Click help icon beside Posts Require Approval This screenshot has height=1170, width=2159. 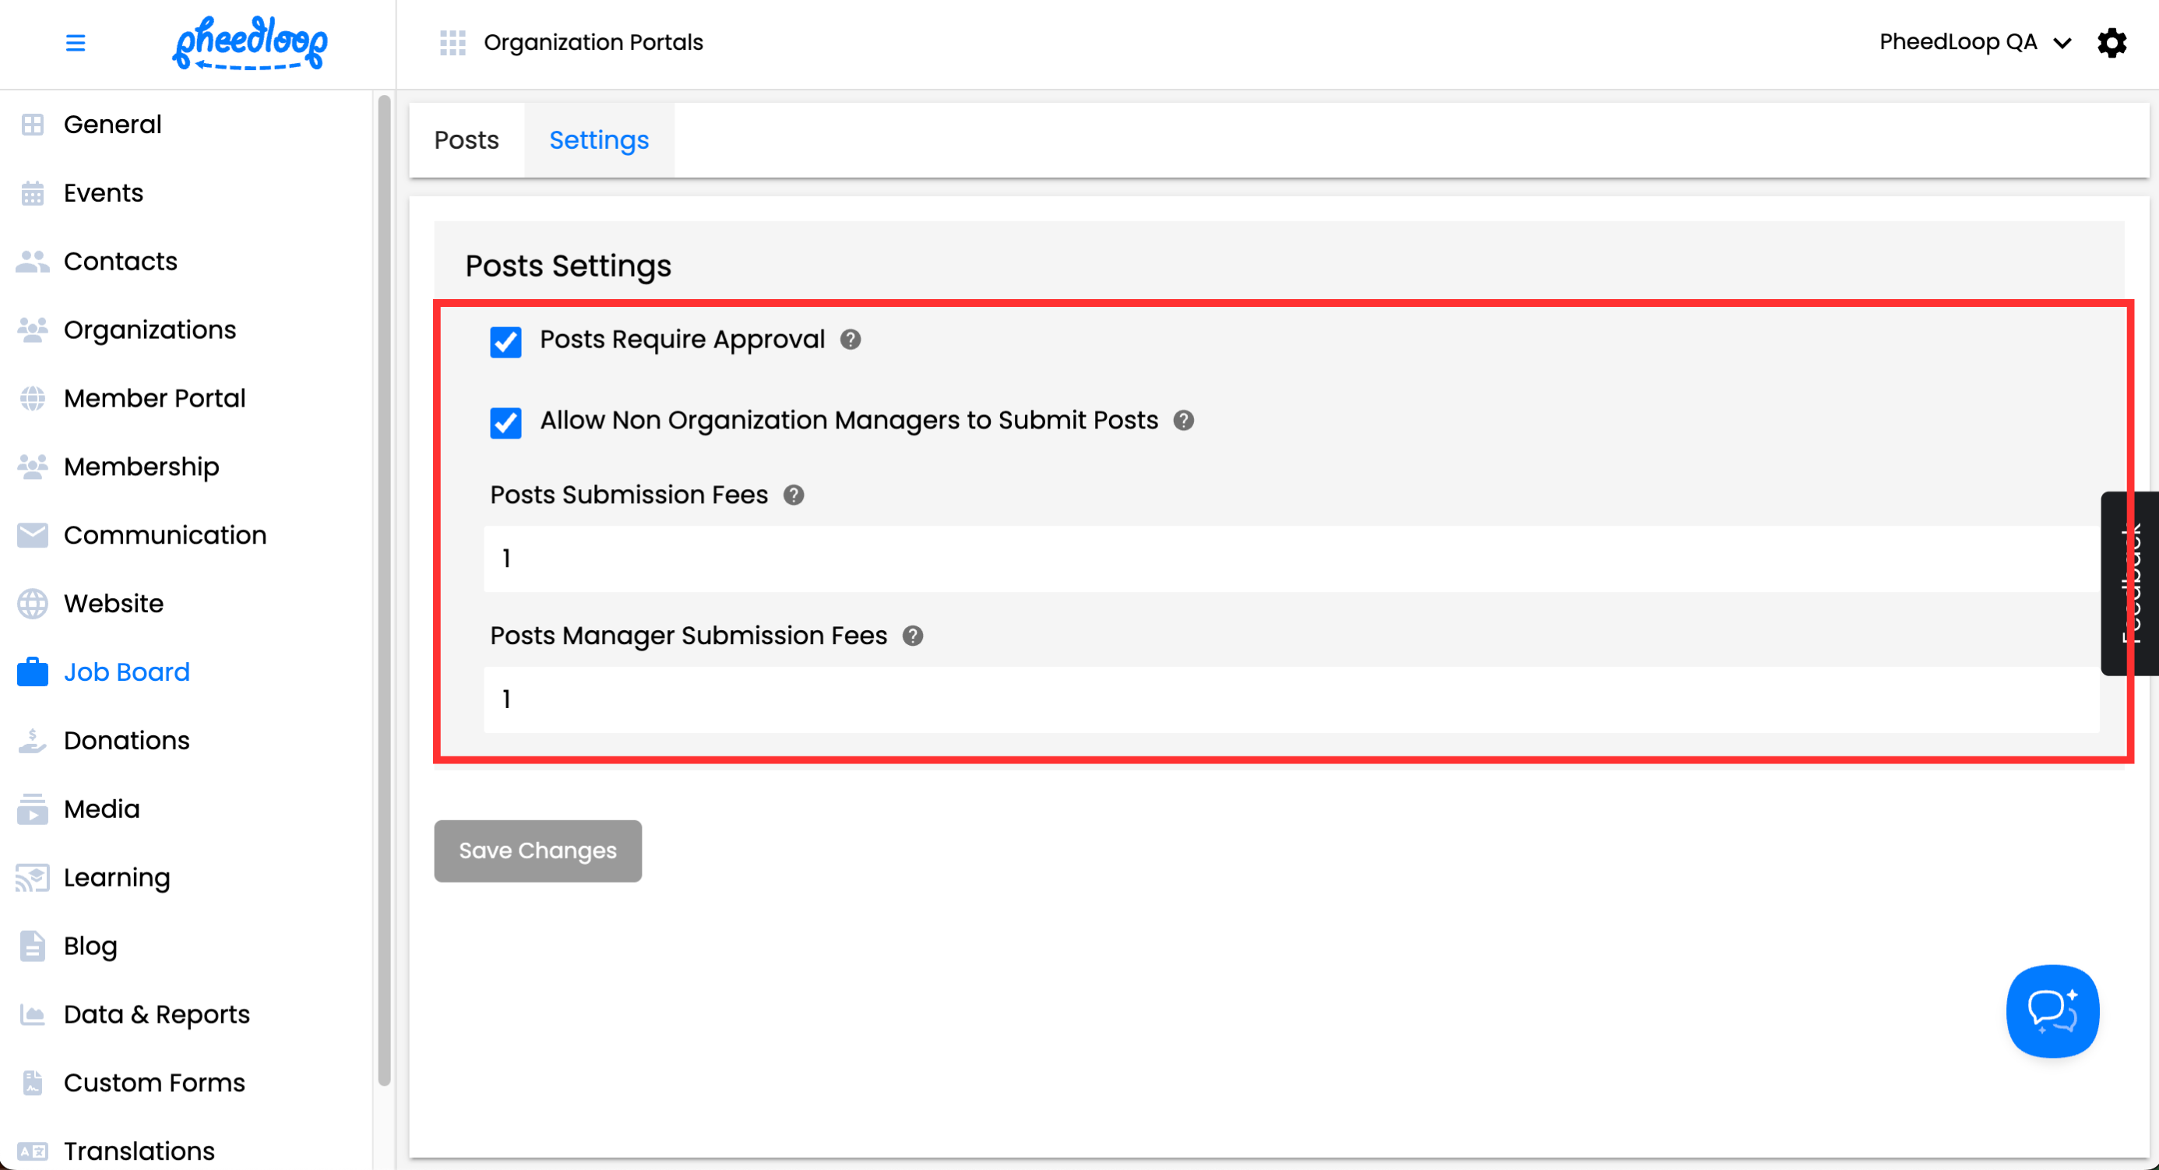click(x=851, y=340)
